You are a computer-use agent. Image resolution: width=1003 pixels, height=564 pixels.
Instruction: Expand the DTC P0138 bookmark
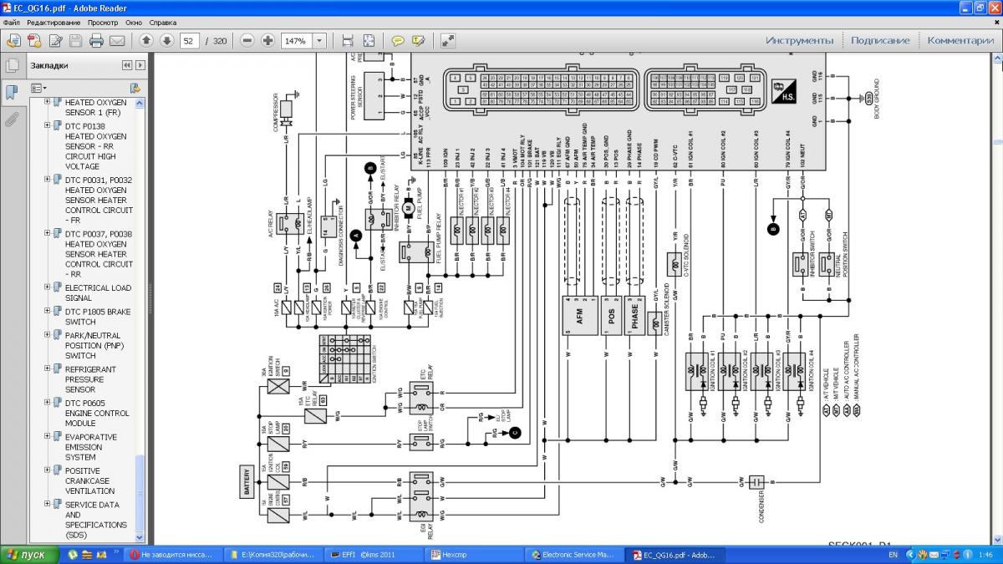(48, 126)
